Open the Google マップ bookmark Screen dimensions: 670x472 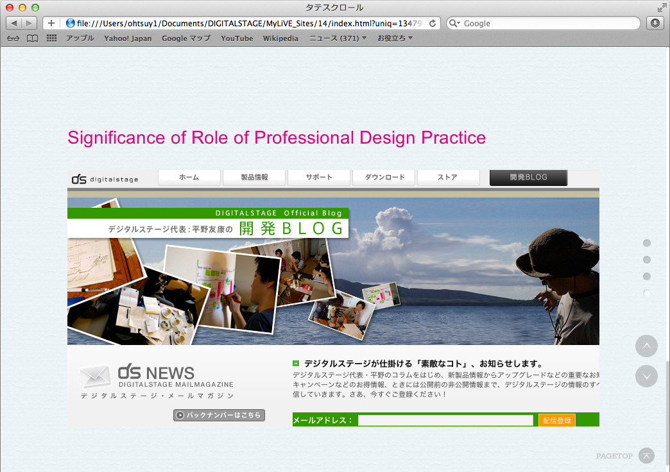pyautogui.click(x=186, y=38)
